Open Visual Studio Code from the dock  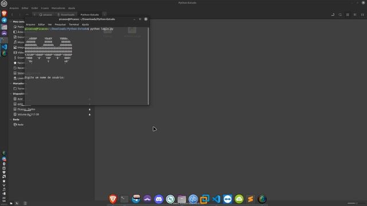[216, 199]
